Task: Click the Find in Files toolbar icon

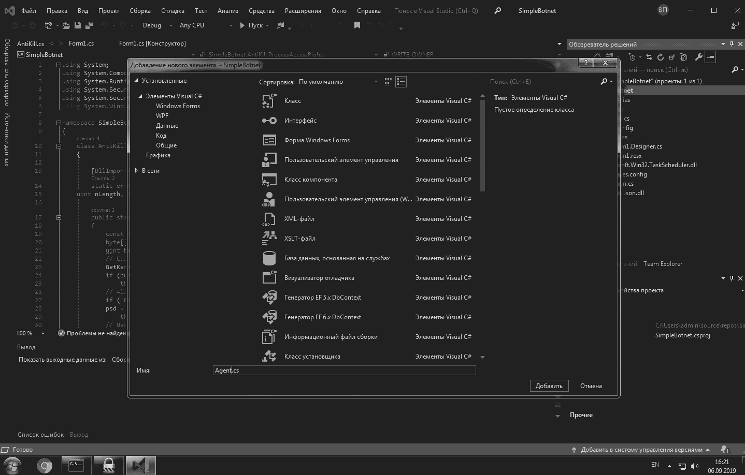Action: [x=280, y=25]
